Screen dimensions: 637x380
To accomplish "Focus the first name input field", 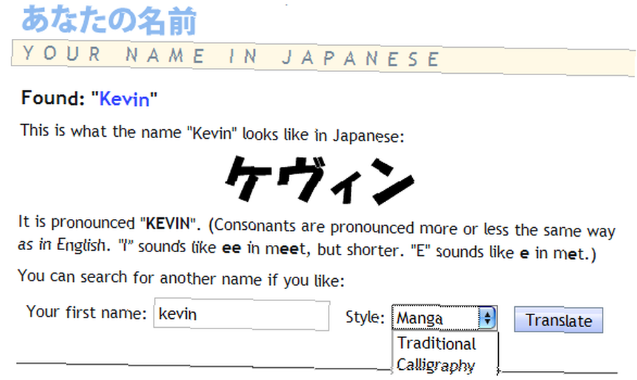I will click(241, 314).
